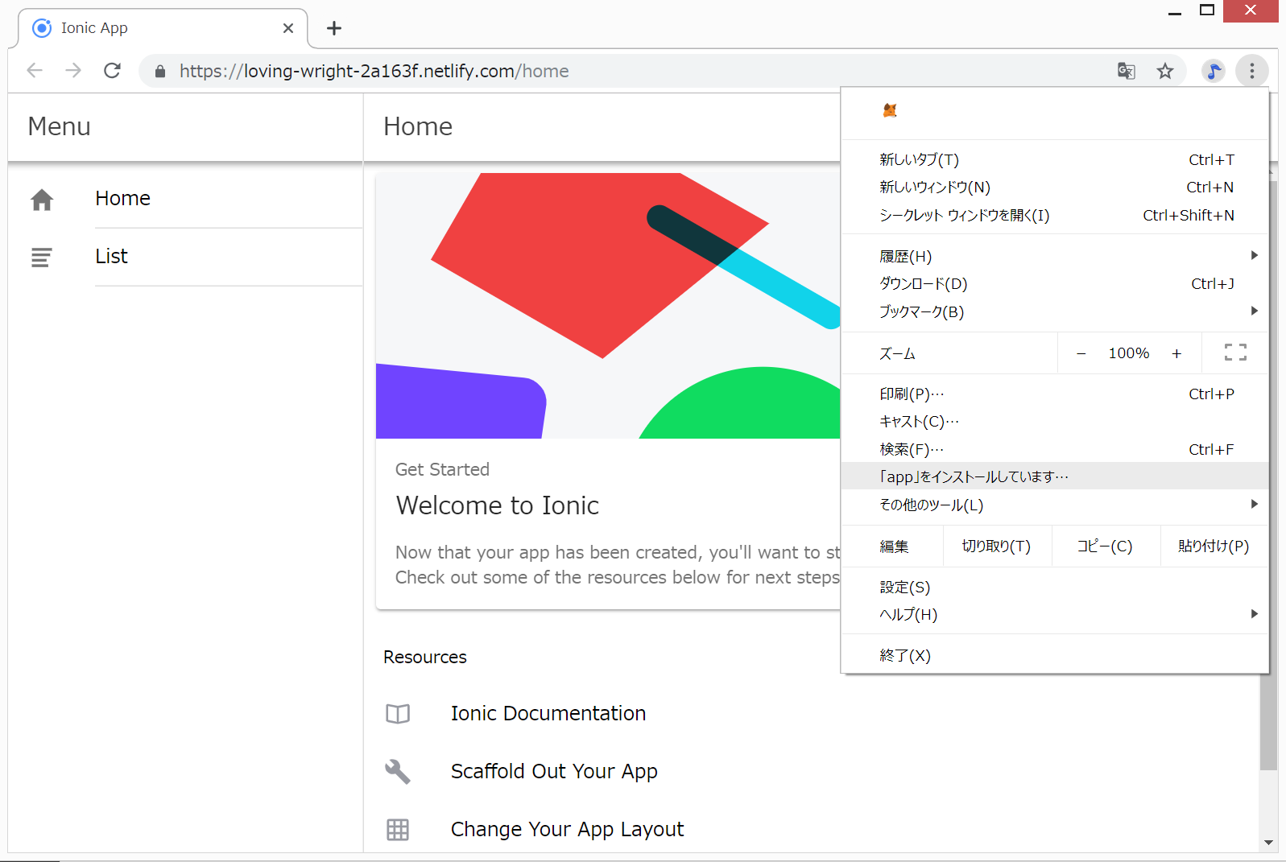Expand the ヘルプ(H) submenu
This screenshot has width=1286, height=862.
(x=1055, y=614)
